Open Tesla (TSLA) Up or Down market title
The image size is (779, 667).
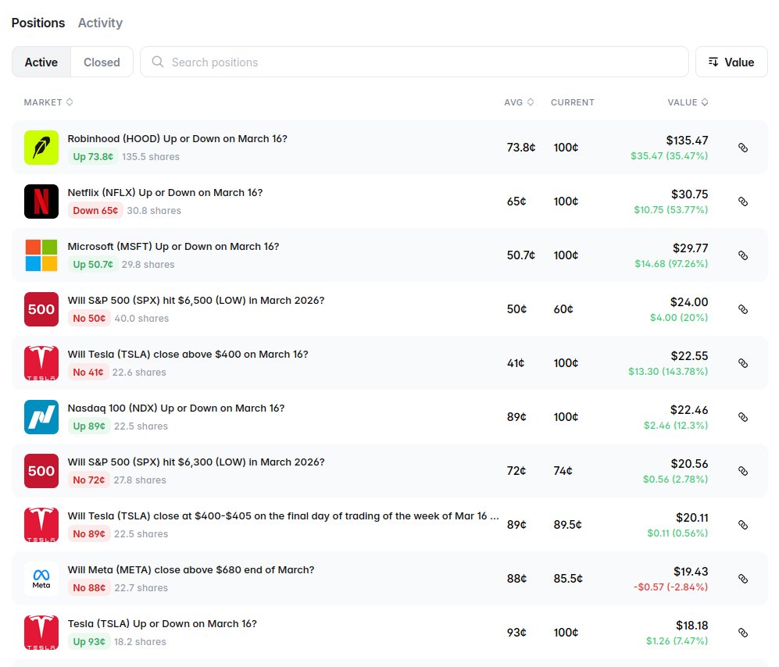coord(162,624)
